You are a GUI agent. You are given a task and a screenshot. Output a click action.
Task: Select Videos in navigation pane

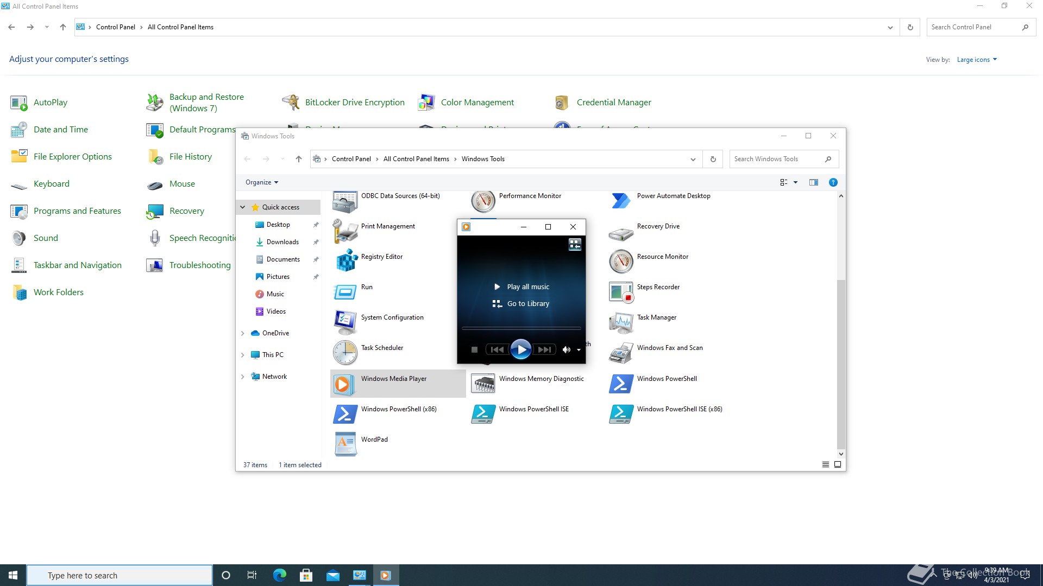click(276, 311)
